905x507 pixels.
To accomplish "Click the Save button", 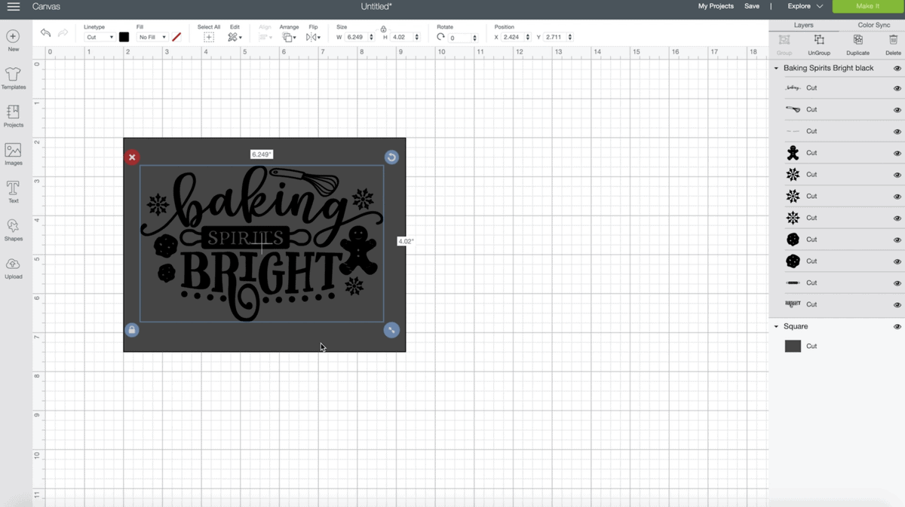I will pyautogui.click(x=752, y=6).
